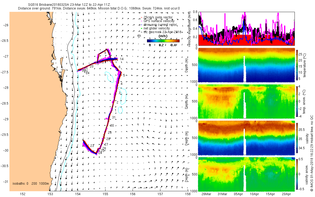
Task: Click the salinity color bar
Action: pos(297,137)
